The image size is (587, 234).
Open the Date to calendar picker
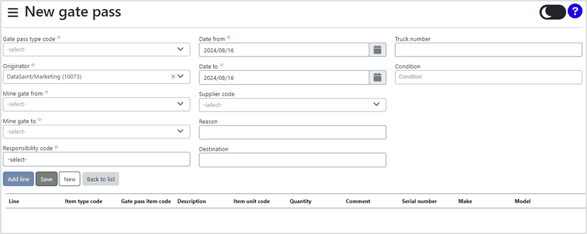pyautogui.click(x=377, y=77)
